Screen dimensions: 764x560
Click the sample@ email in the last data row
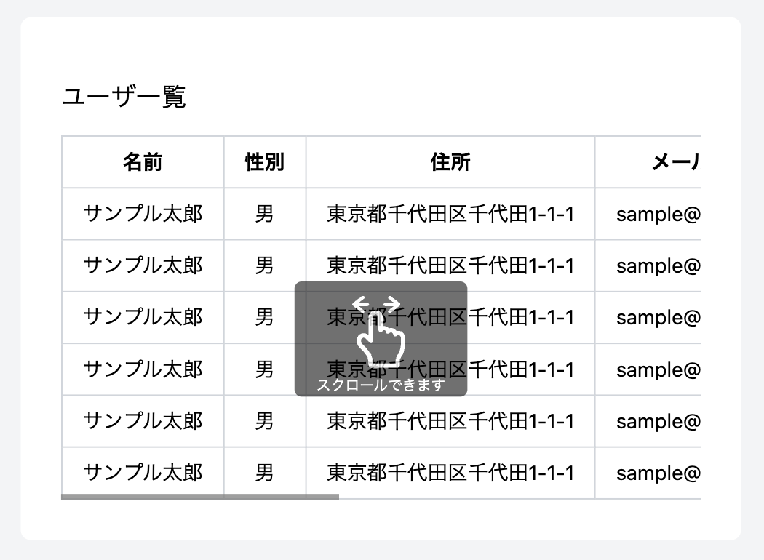pyautogui.click(x=658, y=473)
